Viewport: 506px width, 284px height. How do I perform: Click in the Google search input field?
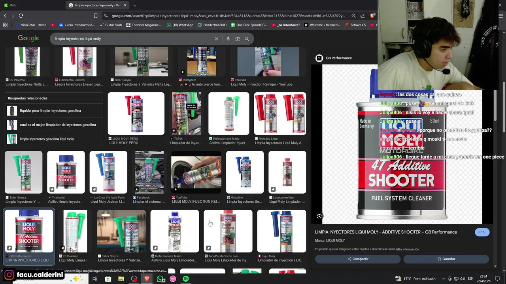point(132,39)
